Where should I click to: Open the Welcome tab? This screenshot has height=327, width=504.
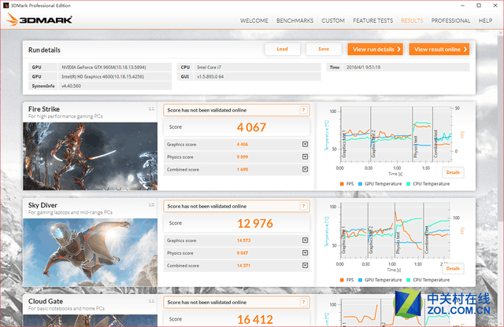click(x=254, y=20)
